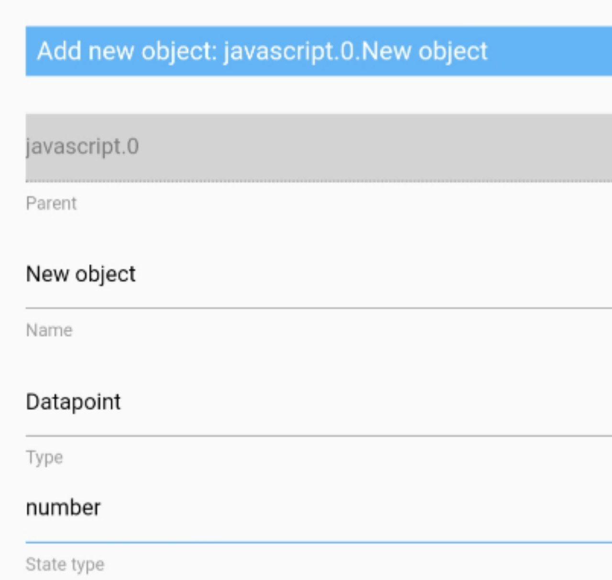Open the Type dropdown showing Datapoint
Image resolution: width=612 pixels, height=580 pixels.
point(319,402)
